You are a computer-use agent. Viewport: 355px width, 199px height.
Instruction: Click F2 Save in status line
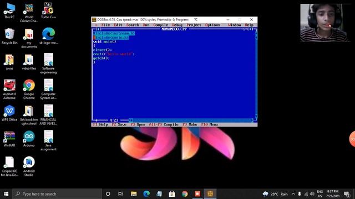pyautogui.click(x=119, y=124)
